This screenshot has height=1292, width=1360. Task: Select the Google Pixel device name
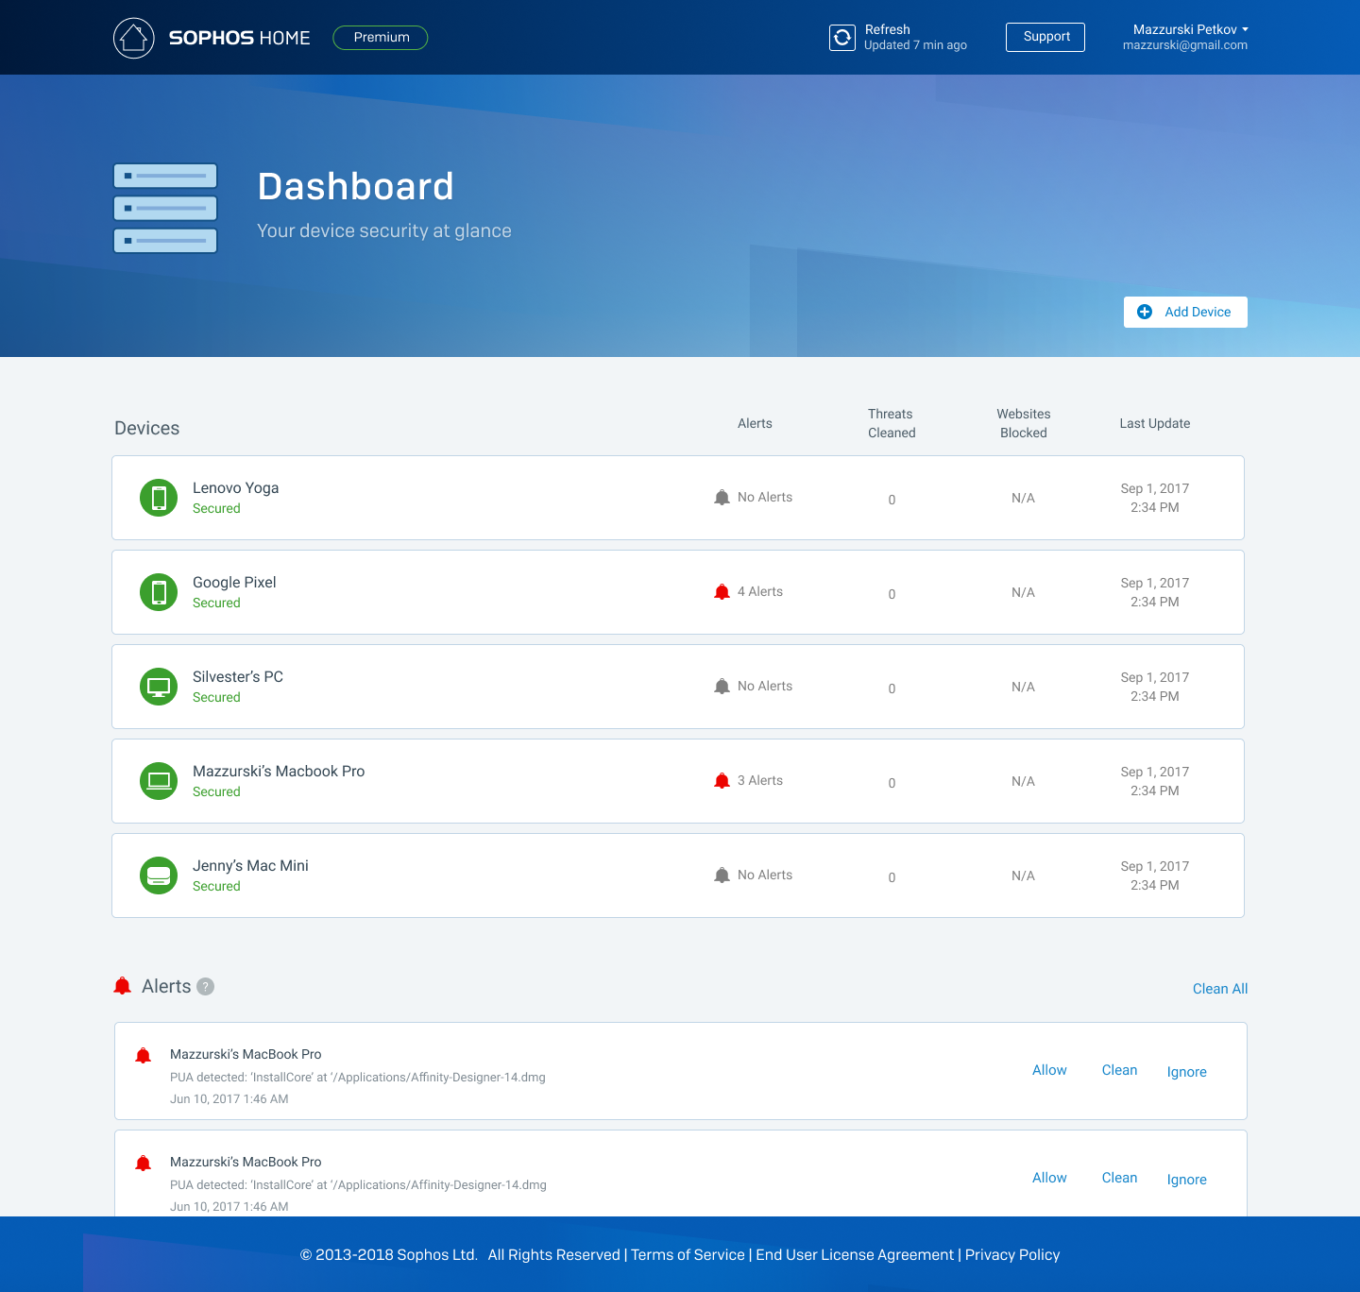(x=234, y=583)
